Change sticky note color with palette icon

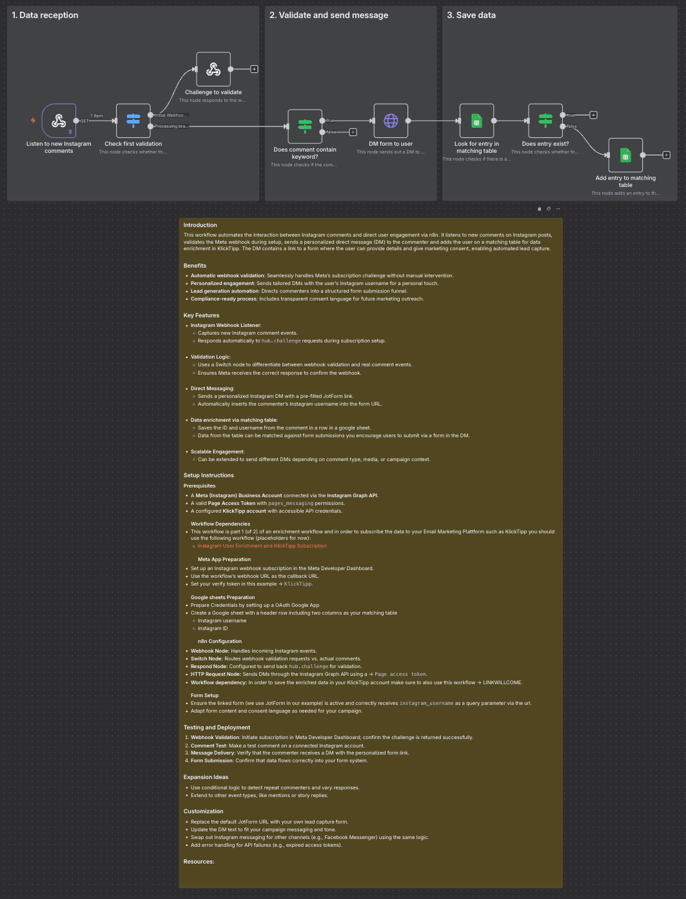point(549,208)
